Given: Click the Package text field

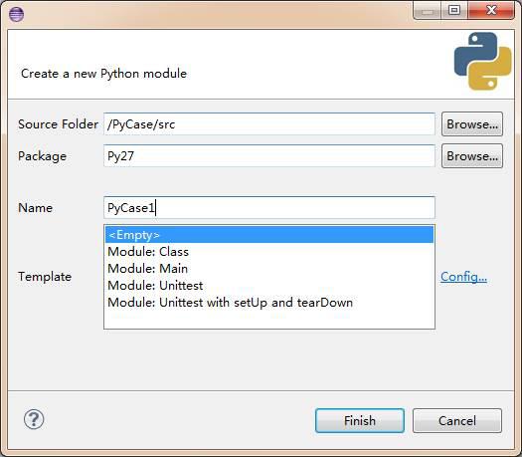Looking at the screenshot, I should [269, 156].
